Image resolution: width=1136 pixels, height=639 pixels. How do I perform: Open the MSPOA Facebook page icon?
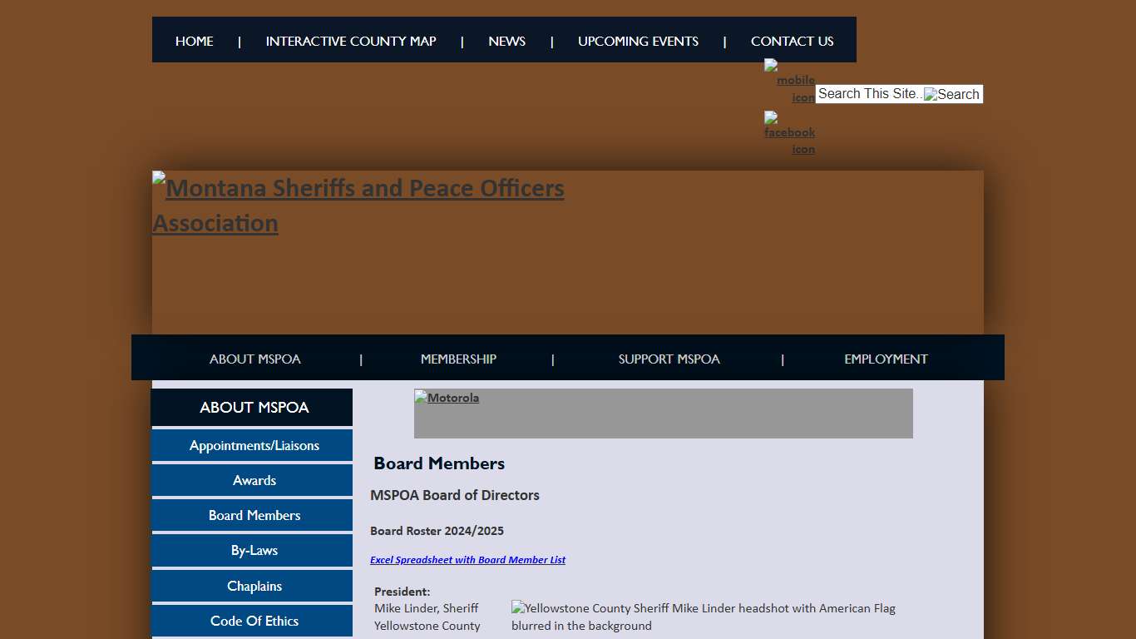click(788, 135)
